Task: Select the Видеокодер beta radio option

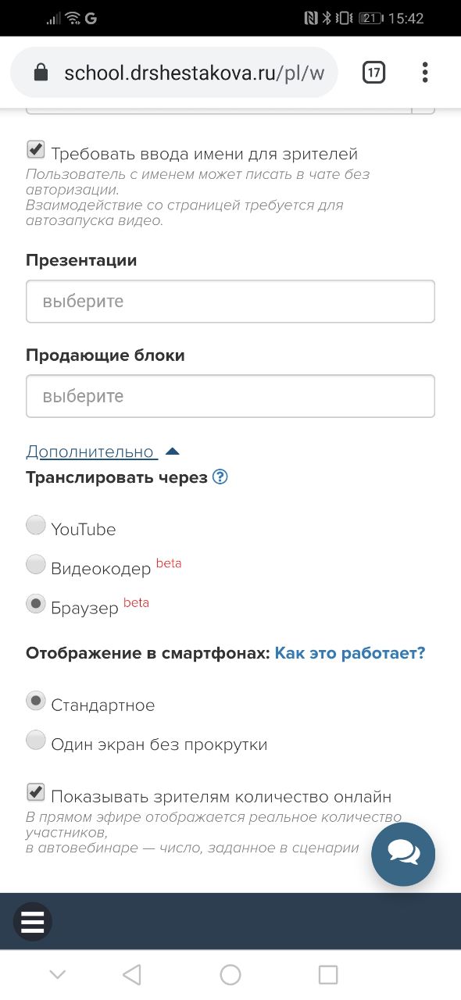Action: coord(36,564)
